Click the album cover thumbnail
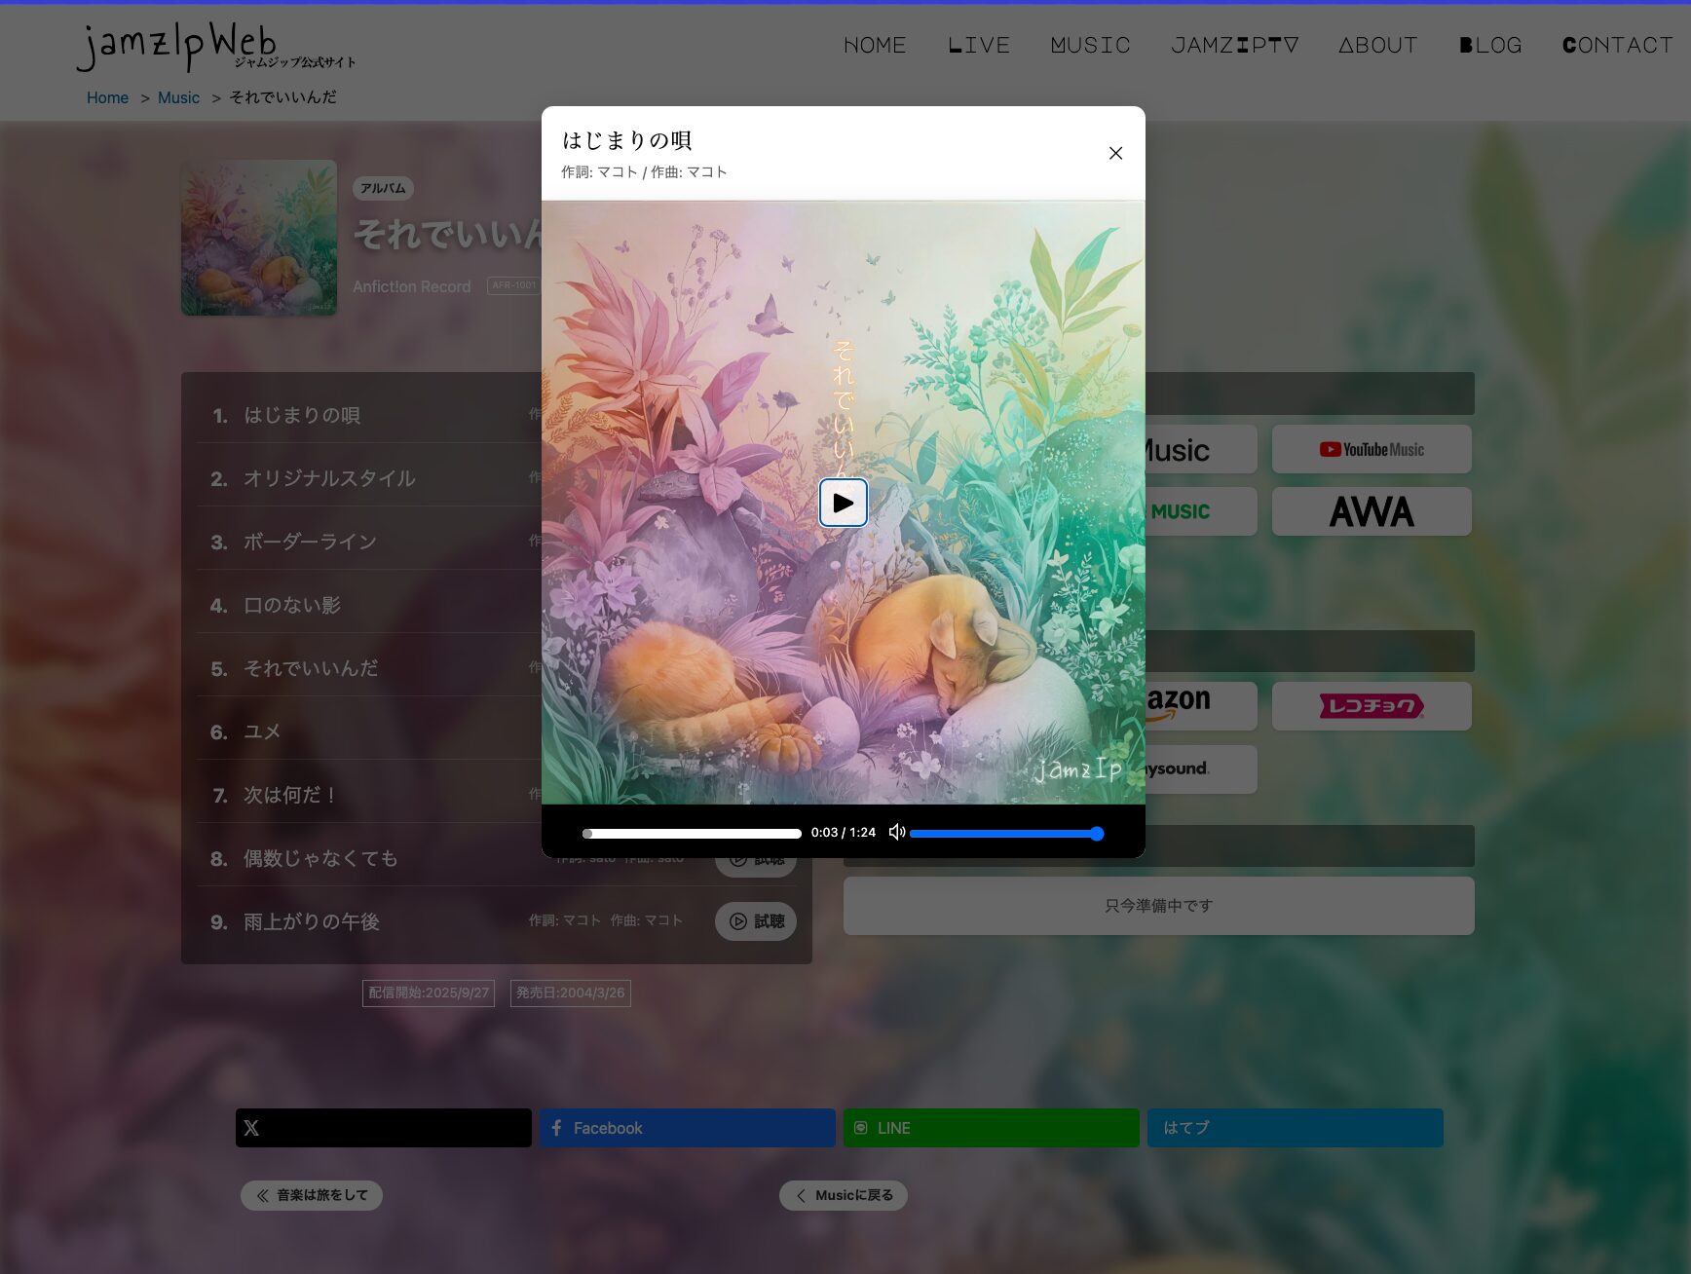Image resolution: width=1691 pixels, height=1274 pixels. tap(259, 238)
